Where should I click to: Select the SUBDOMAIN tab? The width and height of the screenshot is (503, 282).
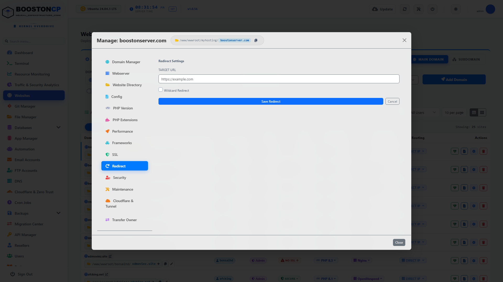pyautogui.click(x=466, y=59)
